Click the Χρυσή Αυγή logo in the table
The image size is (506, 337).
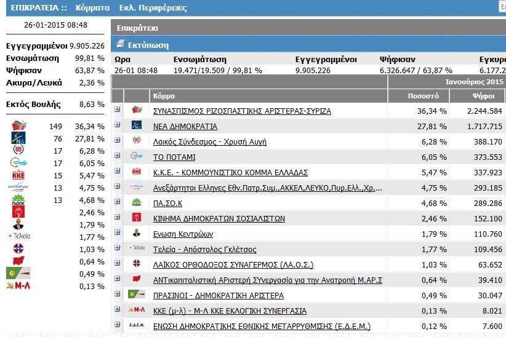tap(137, 140)
